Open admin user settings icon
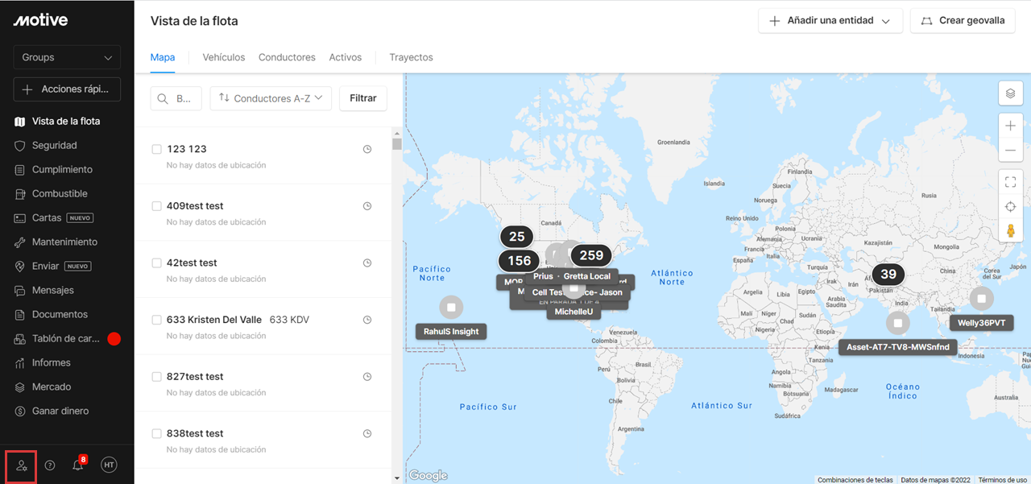The height and width of the screenshot is (484, 1031). [x=22, y=465]
